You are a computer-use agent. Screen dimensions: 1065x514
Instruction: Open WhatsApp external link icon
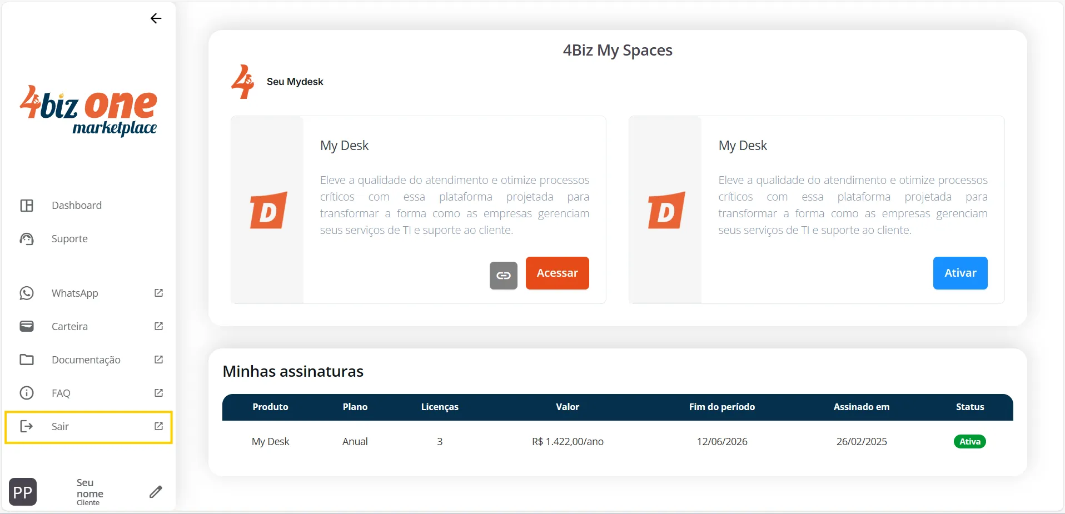pyautogui.click(x=158, y=293)
